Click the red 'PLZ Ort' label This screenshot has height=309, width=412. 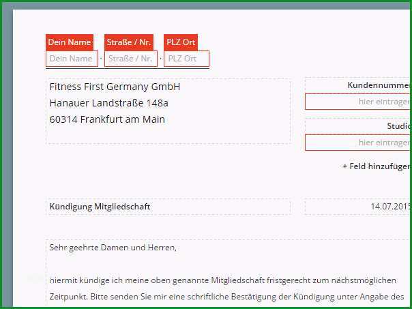tap(181, 42)
